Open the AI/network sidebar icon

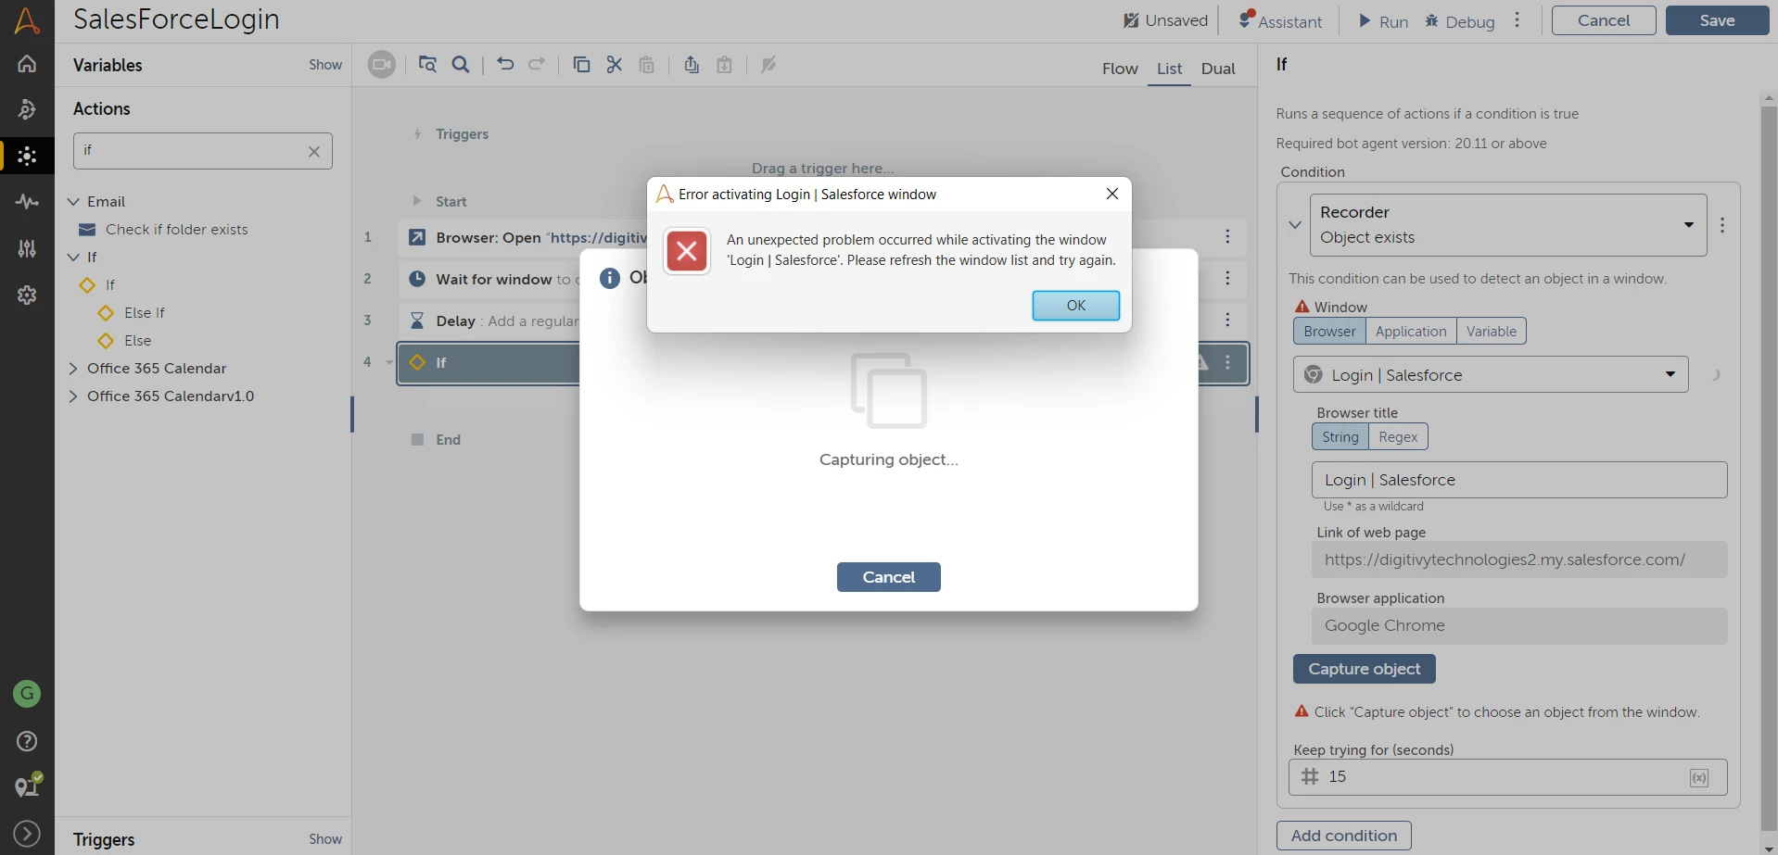click(27, 156)
